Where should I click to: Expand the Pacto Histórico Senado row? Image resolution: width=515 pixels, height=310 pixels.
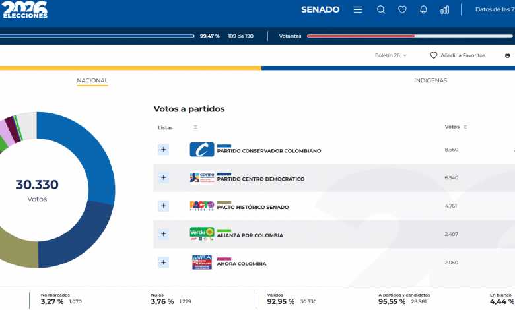pos(163,206)
